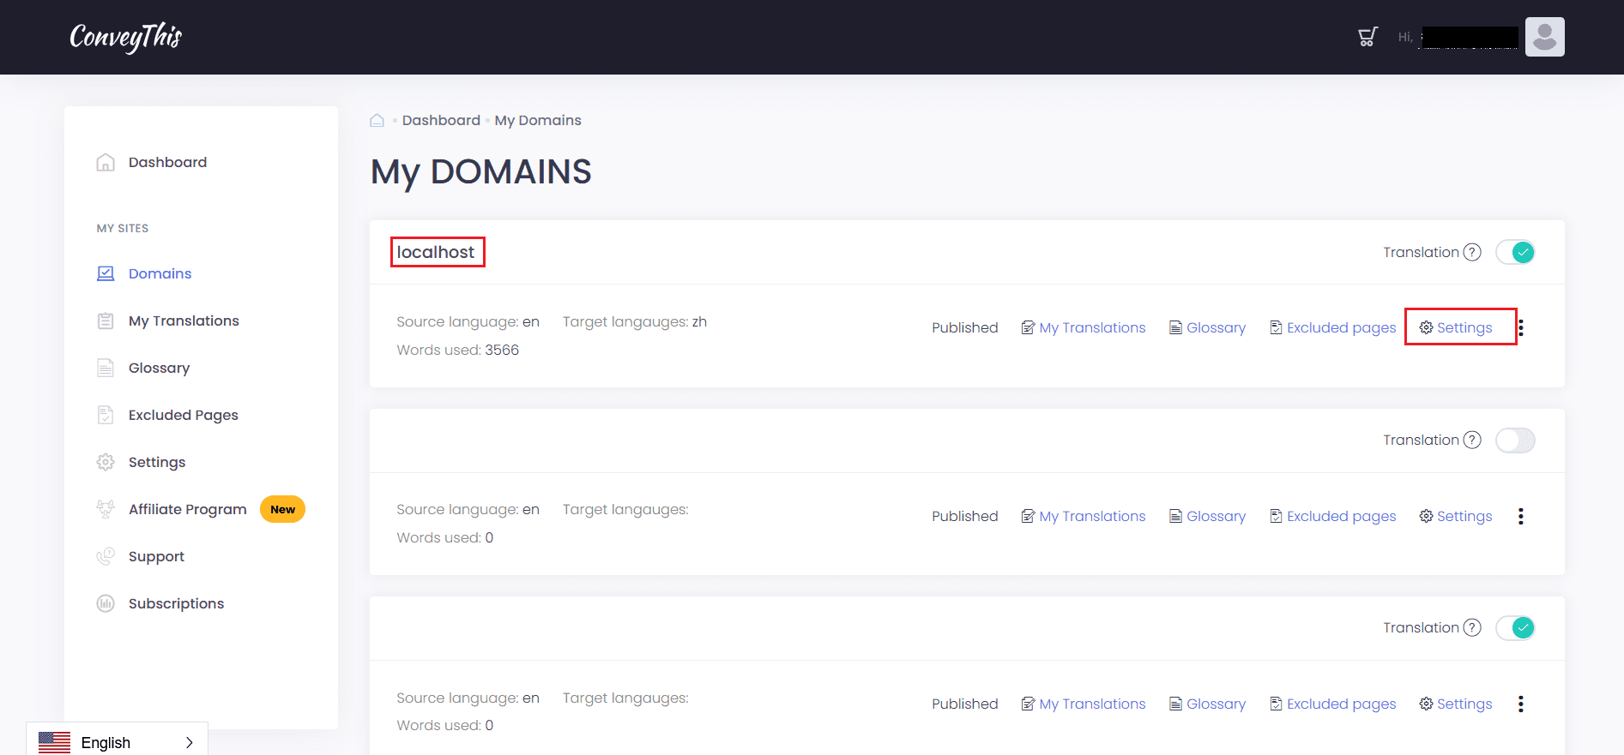Open the shopping cart icon
The image size is (1624, 755).
click(1367, 37)
